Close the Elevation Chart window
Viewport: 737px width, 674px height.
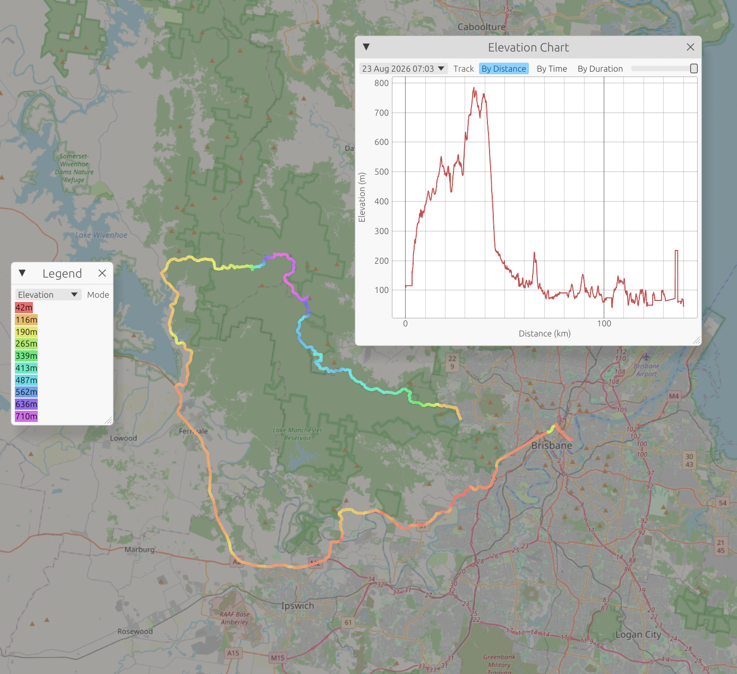point(690,47)
